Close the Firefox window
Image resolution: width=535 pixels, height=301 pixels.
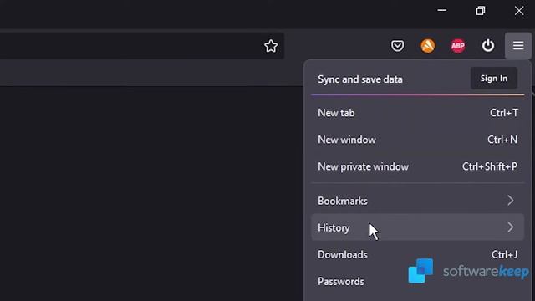[519, 11]
